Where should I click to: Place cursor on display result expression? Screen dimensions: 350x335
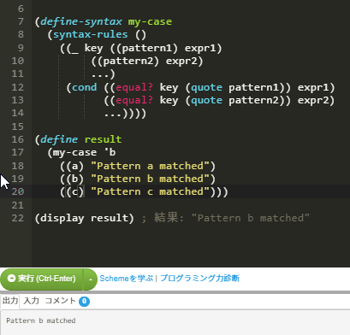tap(84, 218)
